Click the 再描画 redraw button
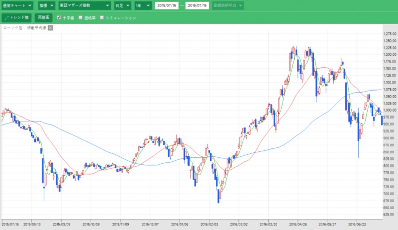The height and width of the screenshot is (230, 398). coord(43,18)
